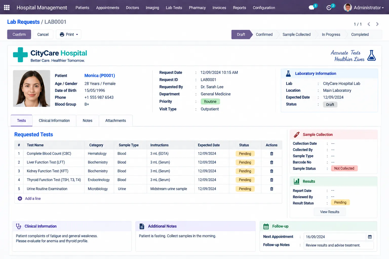Click the CityCare Hospital cross logo
This screenshot has width=389, height=259.
[x=20, y=55]
